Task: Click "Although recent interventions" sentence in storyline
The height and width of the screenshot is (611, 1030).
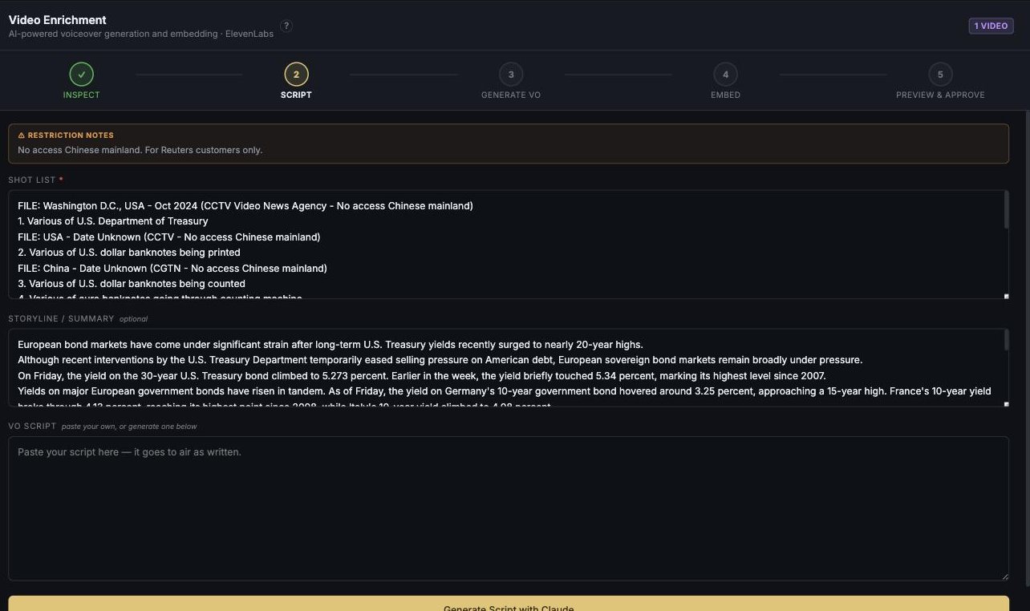Action: (440, 360)
